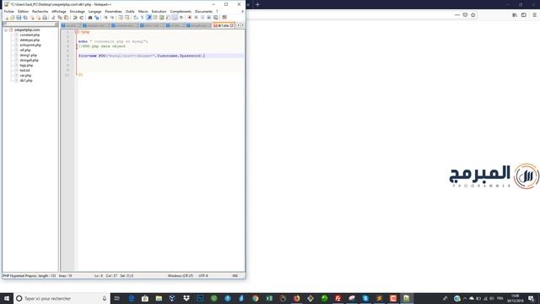This screenshot has height=304, width=540.
Task: Collapse the PHP code fold marker on line 1
Action: pyautogui.click(x=77, y=32)
